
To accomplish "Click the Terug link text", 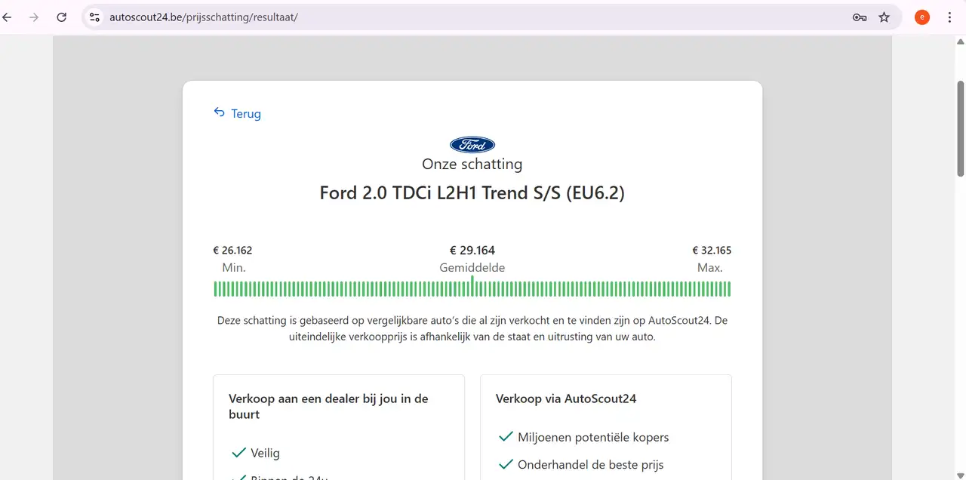I will tap(246, 114).
